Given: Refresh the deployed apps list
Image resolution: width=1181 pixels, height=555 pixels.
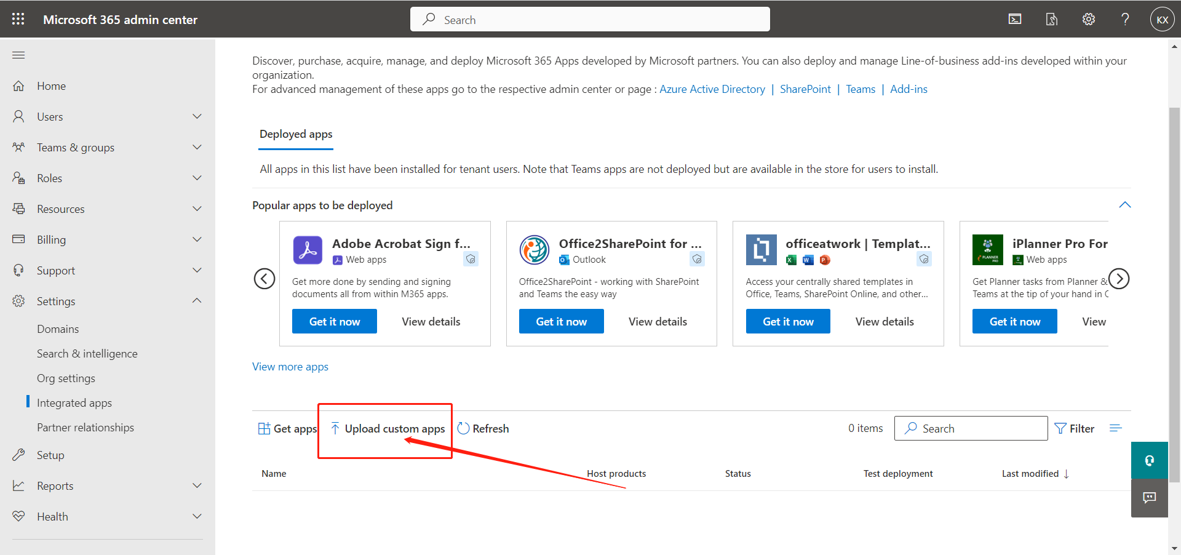Looking at the screenshot, I should [483, 428].
